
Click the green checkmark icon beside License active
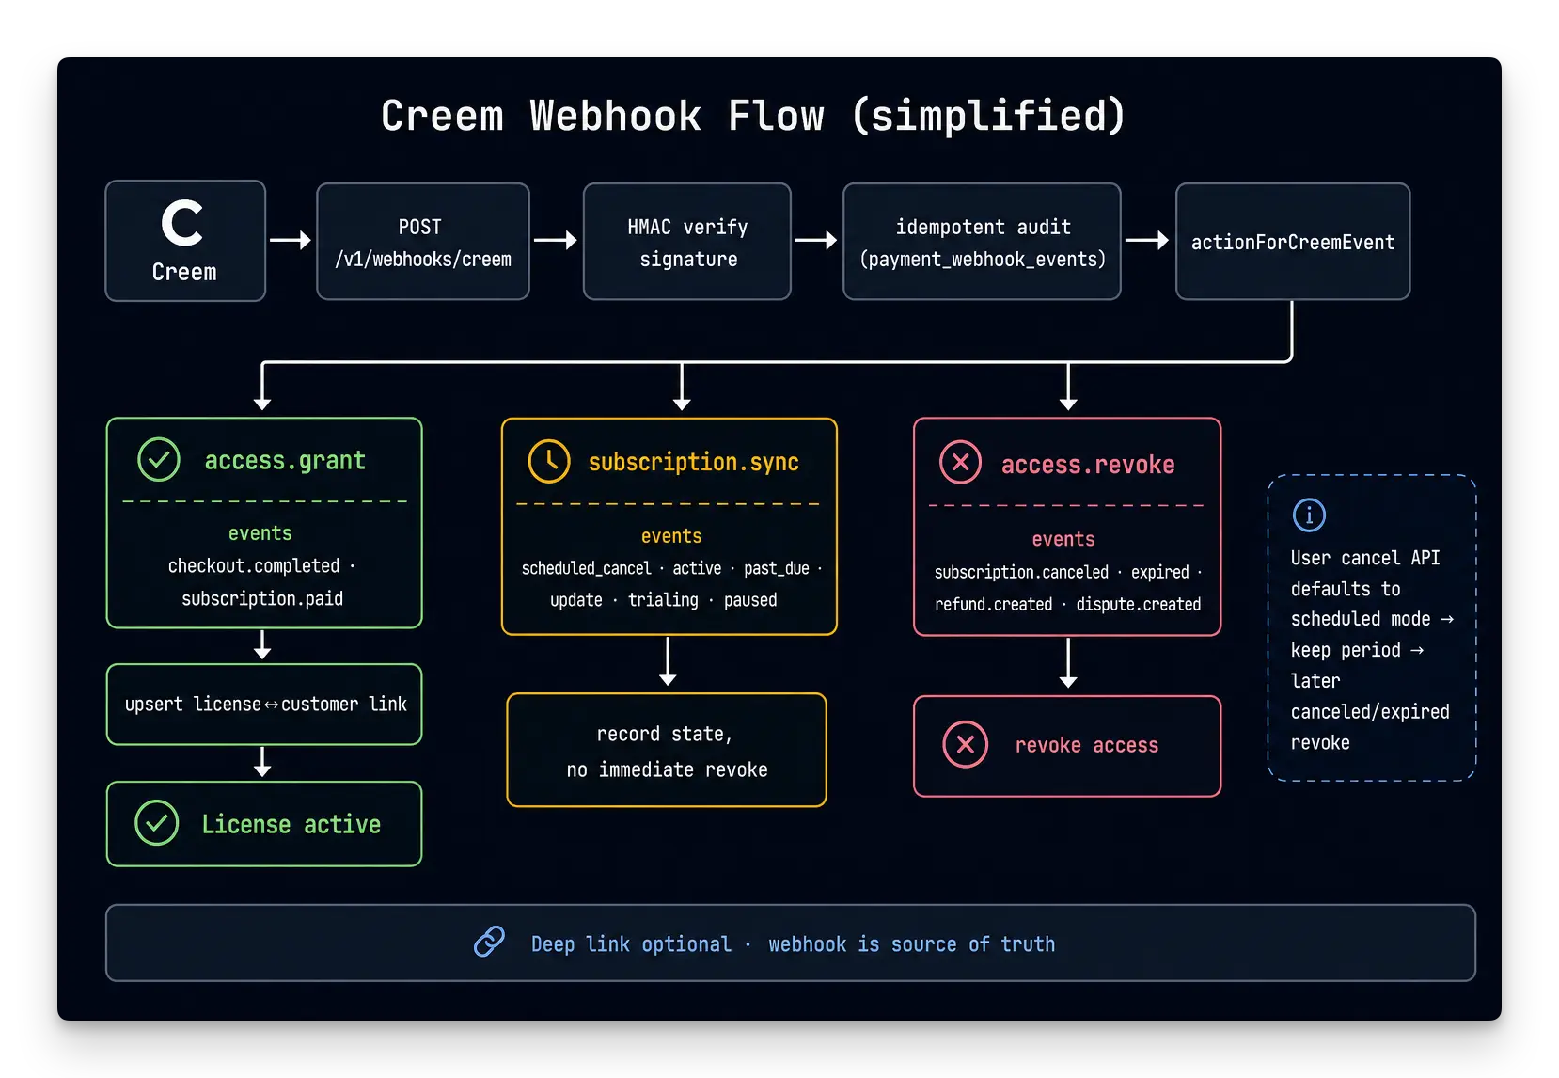click(x=157, y=823)
